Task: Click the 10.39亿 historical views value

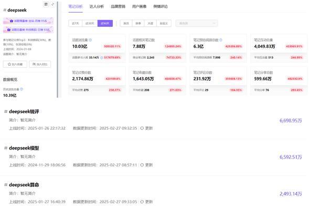Action: pyautogui.click(x=9, y=96)
